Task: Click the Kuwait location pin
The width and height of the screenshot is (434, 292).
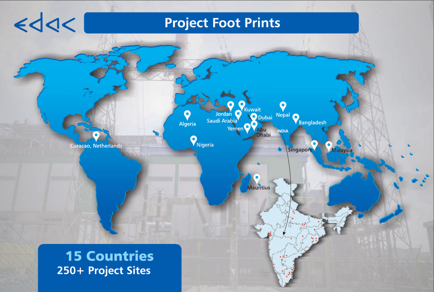Action: click(x=241, y=106)
